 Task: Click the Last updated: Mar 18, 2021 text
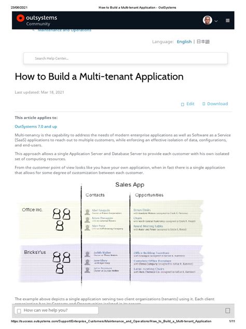pos(39,92)
